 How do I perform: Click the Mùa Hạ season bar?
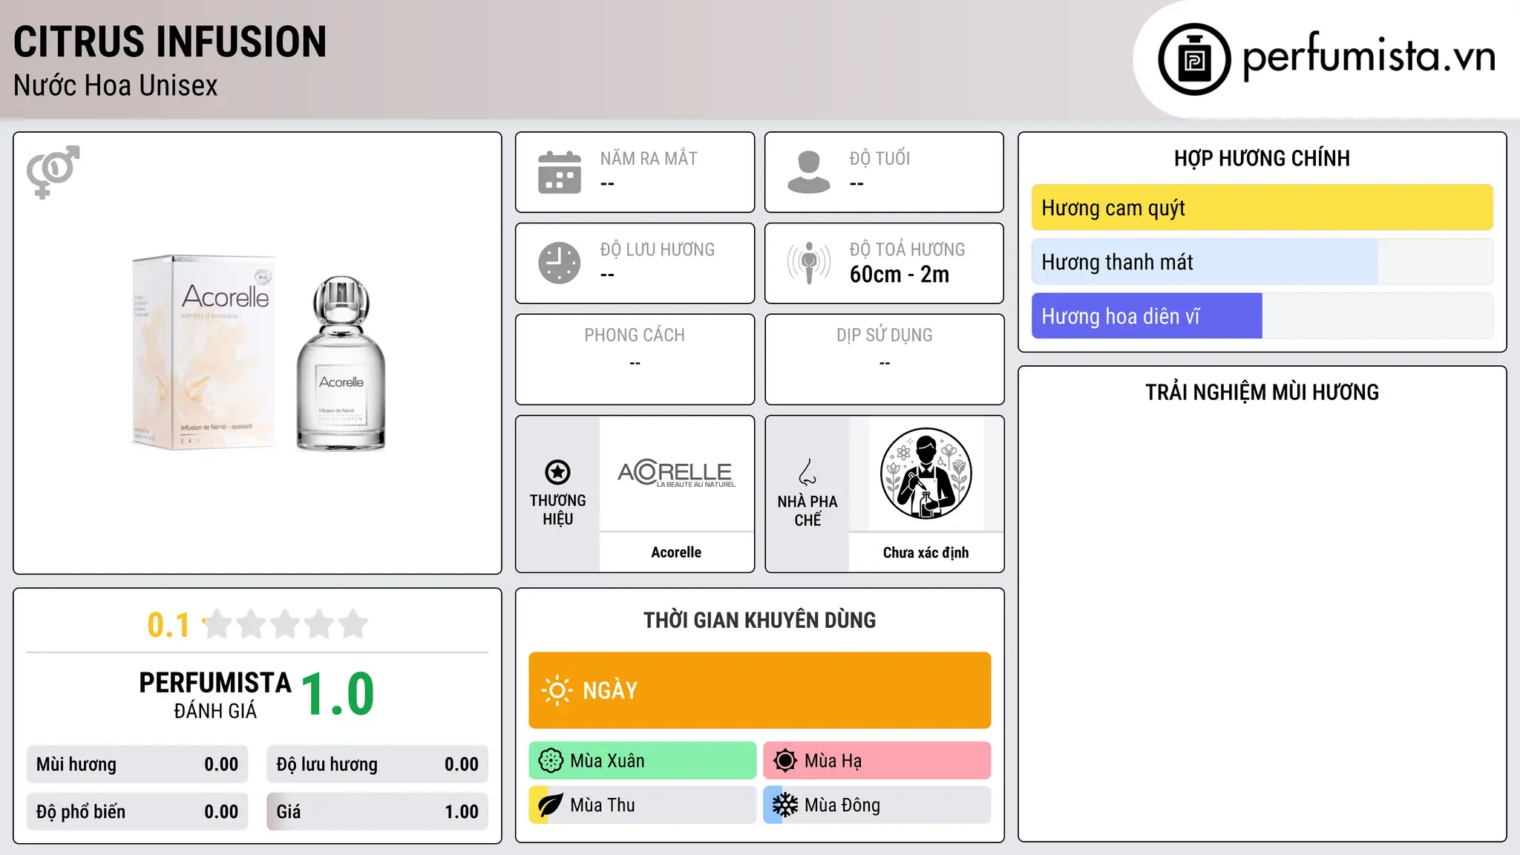click(877, 761)
